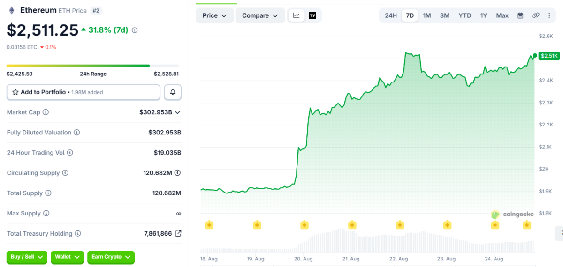Show 24 Hour Trading Vol info tooltip
Image resolution: width=563 pixels, height=267 pixels.
pos(70,153)
